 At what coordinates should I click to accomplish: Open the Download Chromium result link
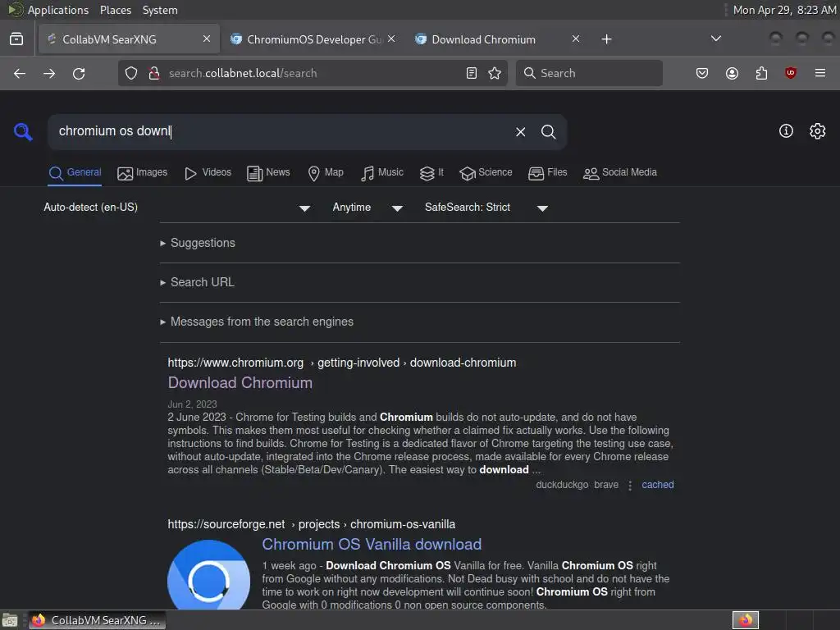(240, 382)
